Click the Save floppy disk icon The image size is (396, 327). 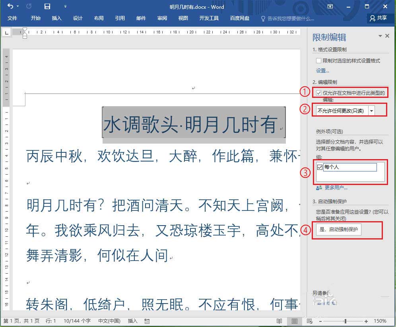click(47, 6)
